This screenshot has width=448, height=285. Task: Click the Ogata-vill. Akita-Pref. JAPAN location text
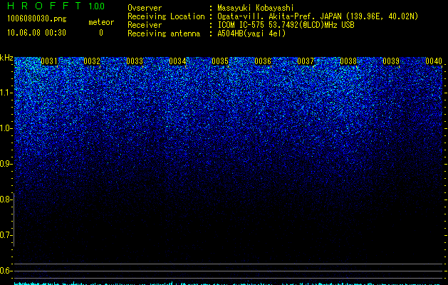click(x=318, y=16)
